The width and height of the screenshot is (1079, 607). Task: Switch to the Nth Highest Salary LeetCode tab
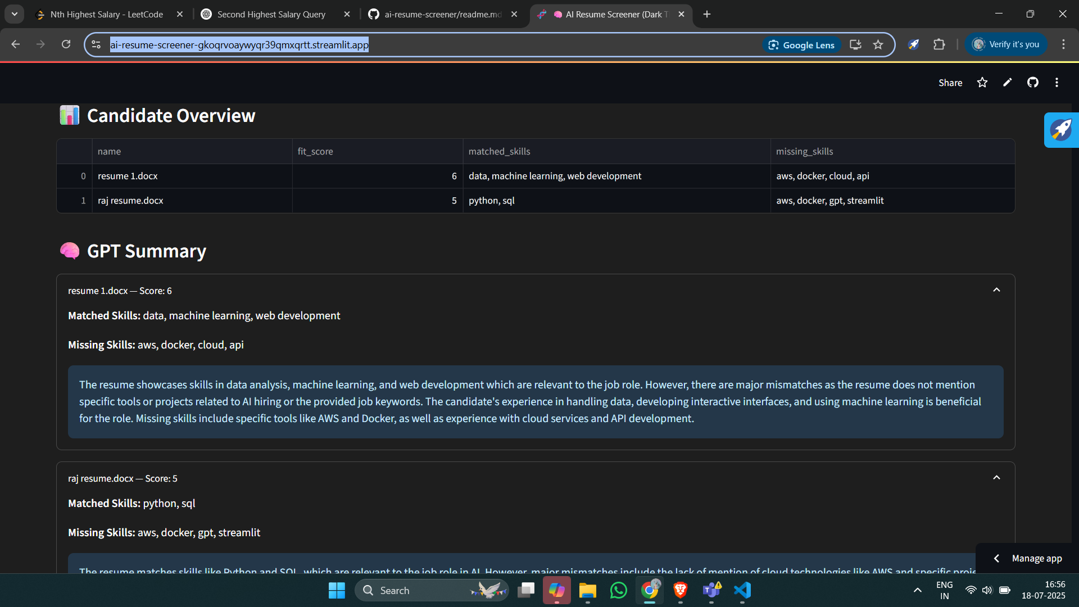pyautogui.click(x=107, y=15)
